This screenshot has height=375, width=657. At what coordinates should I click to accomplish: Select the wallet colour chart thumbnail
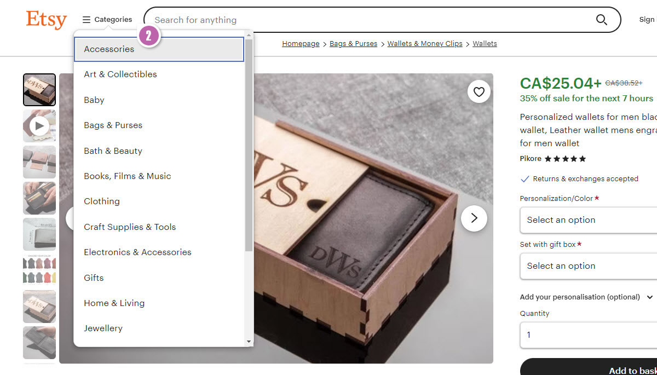click(39, 270)
